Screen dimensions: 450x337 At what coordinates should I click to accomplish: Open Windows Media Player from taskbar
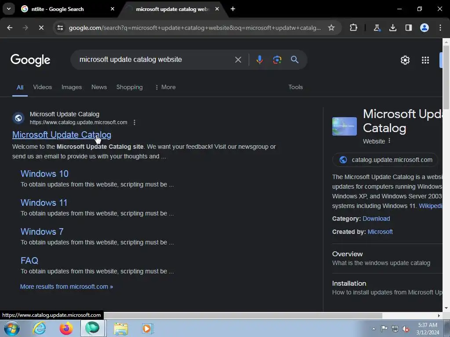(x=148, y=328)
